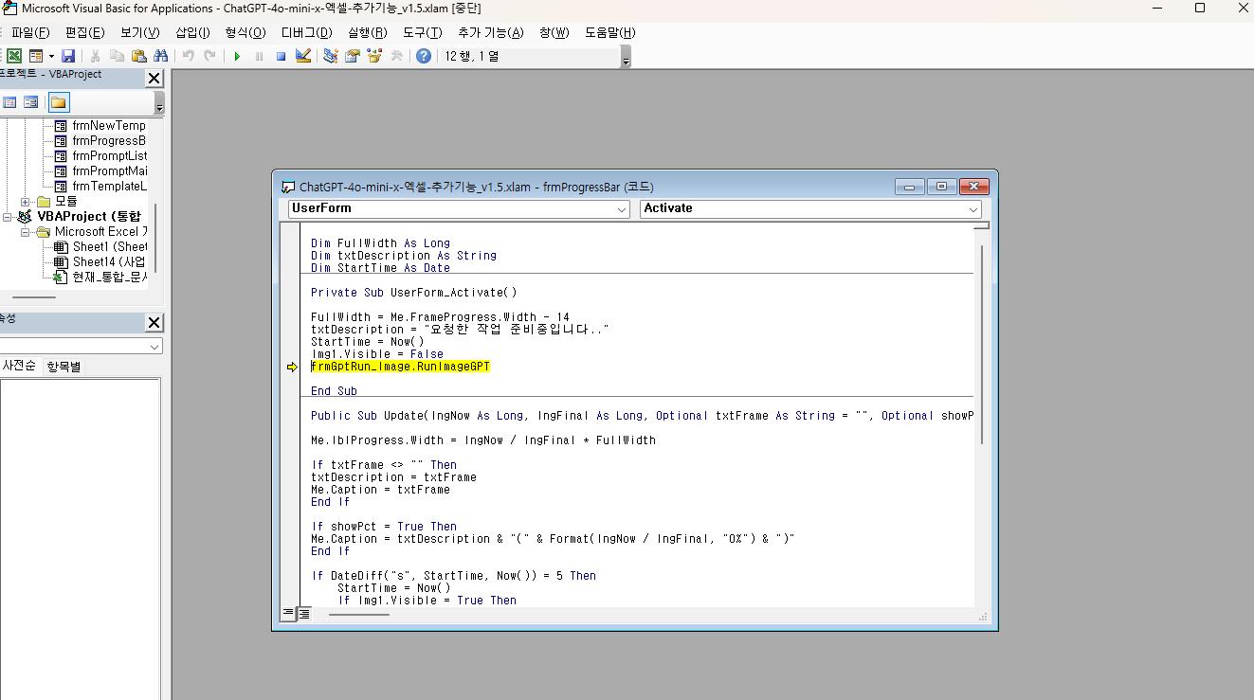Open Find with the binoculars icon

160,57
